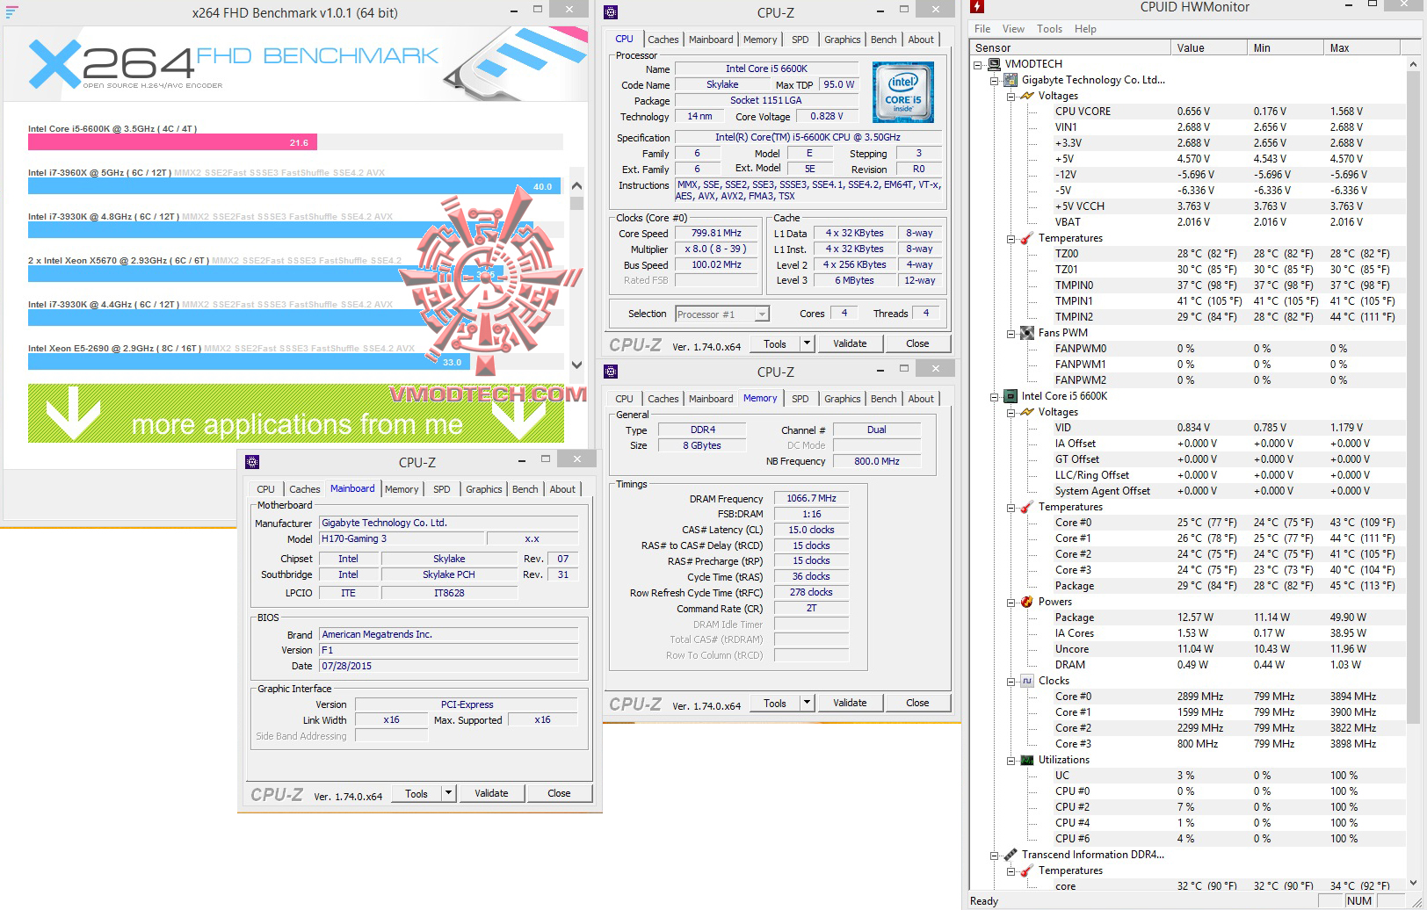This screenshot has width=1427, height=910.
Task: Click the down arrow of x264 results scrollbar
Action: [x=576, y=365]
